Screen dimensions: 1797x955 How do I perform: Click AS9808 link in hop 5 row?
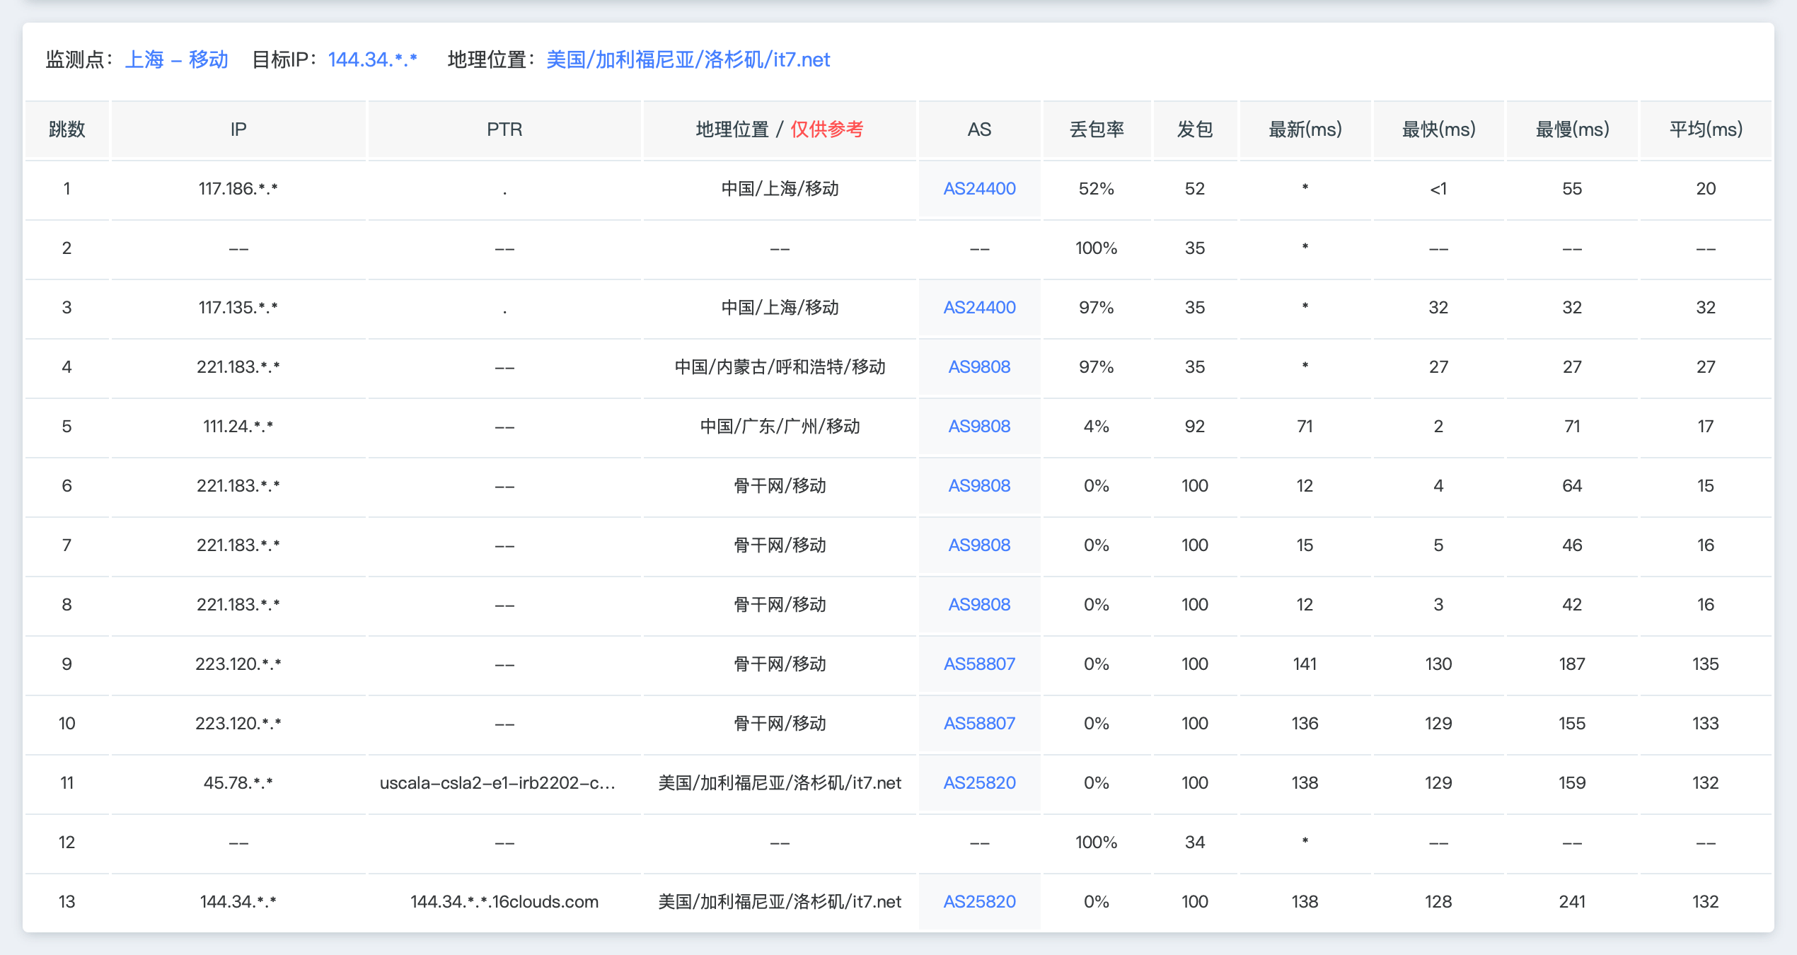click(x=979, y=427)
